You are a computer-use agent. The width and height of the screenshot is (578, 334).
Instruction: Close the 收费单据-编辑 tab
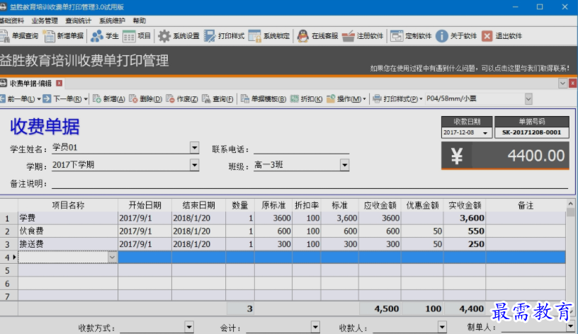(59, 83)
